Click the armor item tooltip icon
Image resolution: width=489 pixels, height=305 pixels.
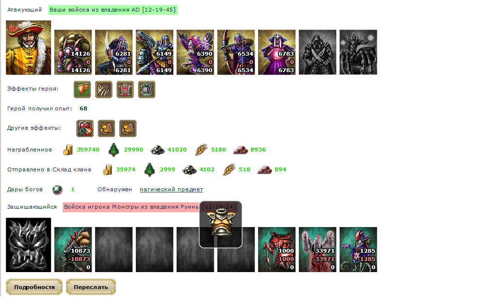point(220,225)
